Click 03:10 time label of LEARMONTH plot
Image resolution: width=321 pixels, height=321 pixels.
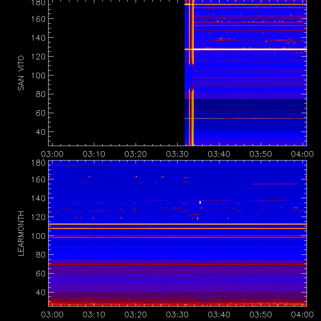click(x=94, y=315)
